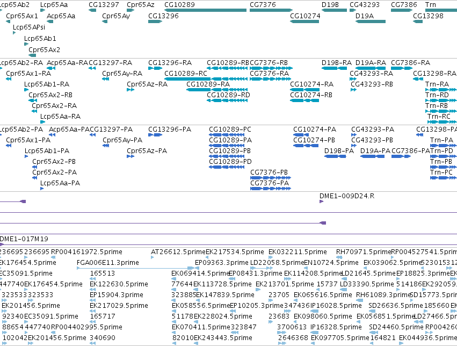Click EST label EK032211.5prime

298,252
